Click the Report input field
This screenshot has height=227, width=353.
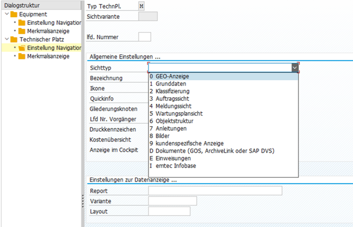coord(215,191)
